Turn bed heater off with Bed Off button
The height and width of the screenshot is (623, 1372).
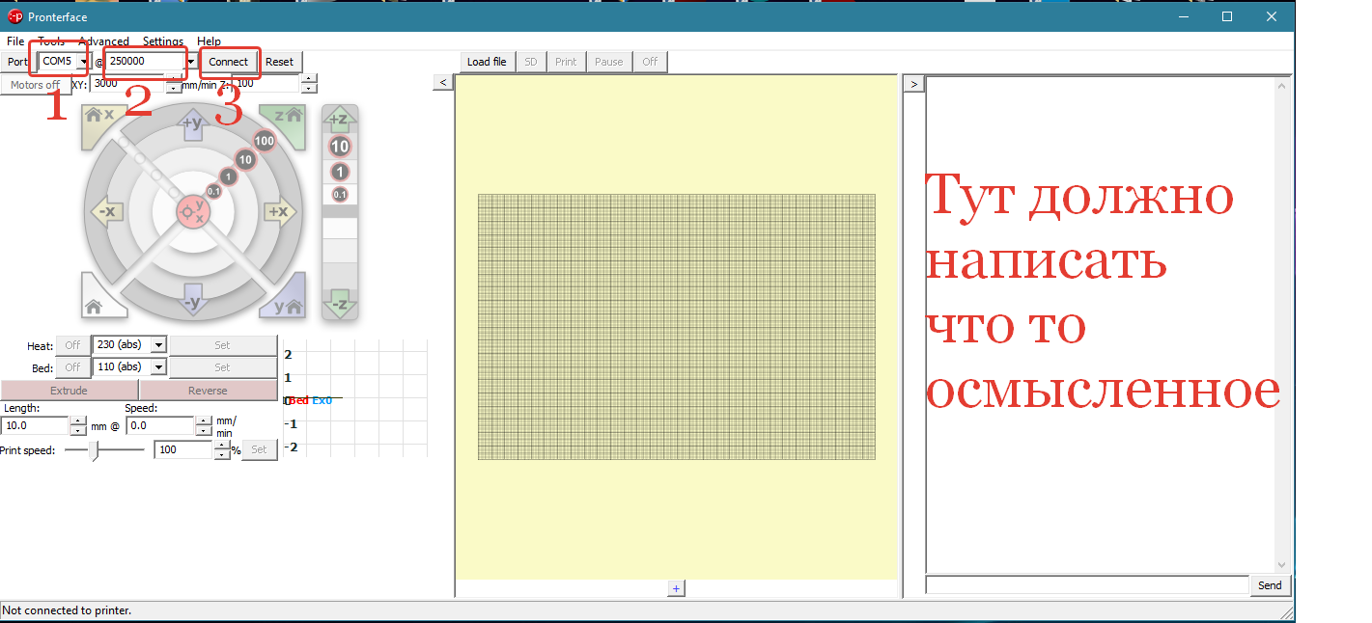point(72,366)
